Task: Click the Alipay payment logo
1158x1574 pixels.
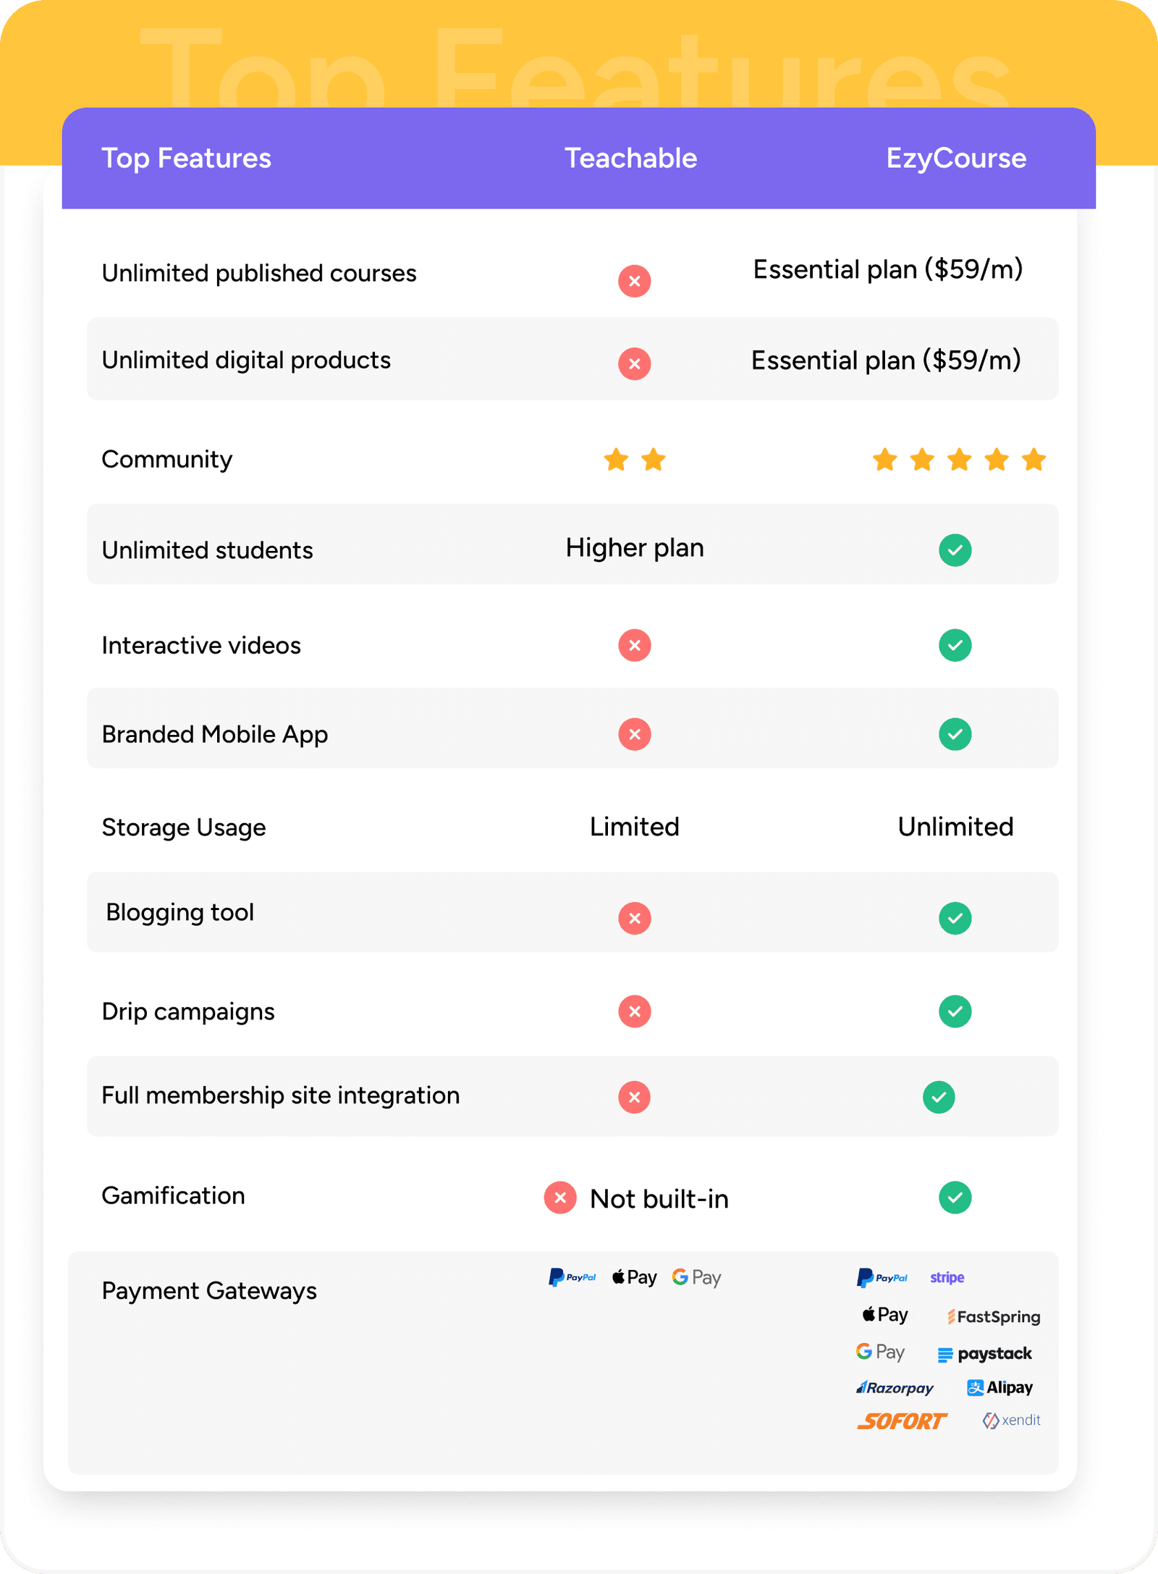Action: coord(999,1388)
